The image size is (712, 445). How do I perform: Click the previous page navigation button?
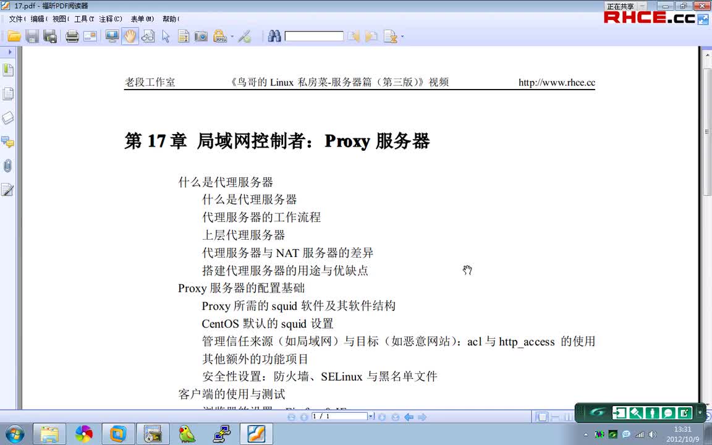(x=304, y=417)
